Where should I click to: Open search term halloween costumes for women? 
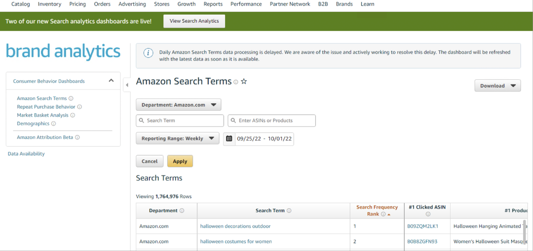point(236,242)
